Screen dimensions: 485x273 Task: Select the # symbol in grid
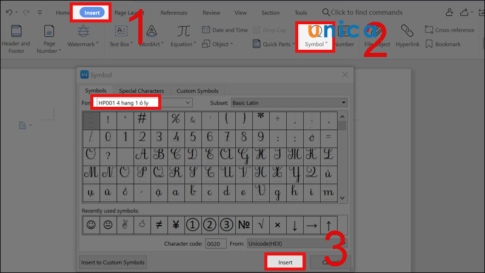tap(142, 120)
